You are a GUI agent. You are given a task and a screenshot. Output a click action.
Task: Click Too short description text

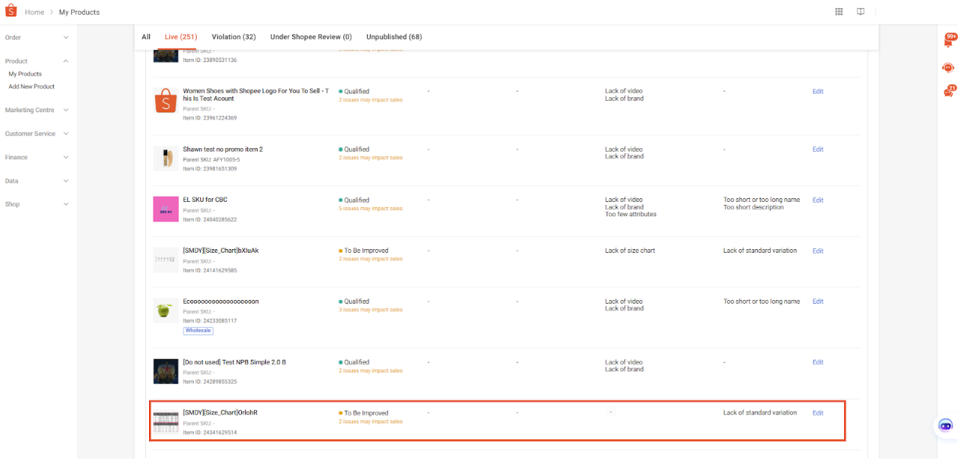coord(754,207)
